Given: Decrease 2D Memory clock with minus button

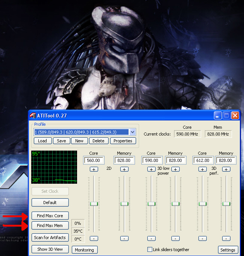Looking at the screenshot, I should (x=124, y=239).
